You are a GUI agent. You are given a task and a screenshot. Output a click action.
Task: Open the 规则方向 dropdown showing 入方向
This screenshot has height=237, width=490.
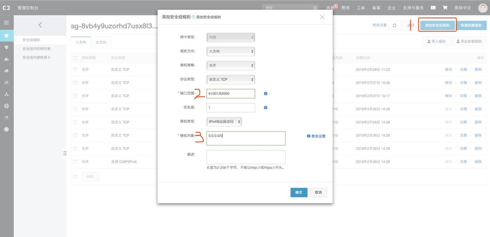pyautogui.click(x=231, y=51)
